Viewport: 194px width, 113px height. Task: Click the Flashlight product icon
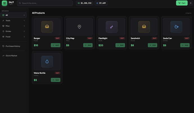pyautogui.click(x=112, y=27)
